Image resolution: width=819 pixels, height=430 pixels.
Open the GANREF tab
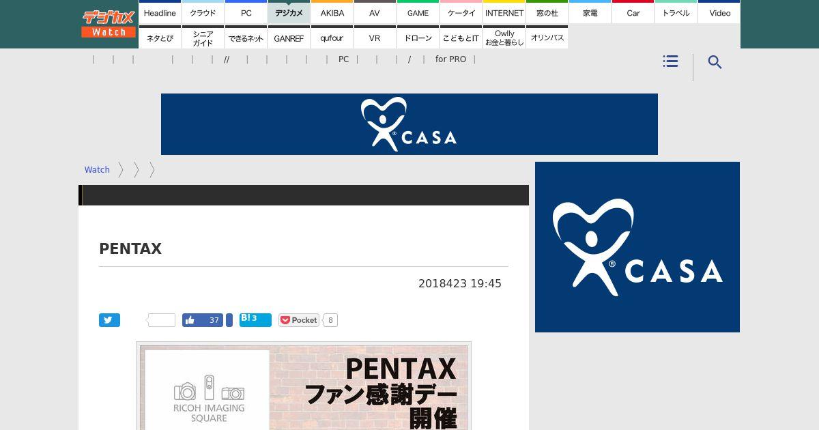tap(289, 38)
